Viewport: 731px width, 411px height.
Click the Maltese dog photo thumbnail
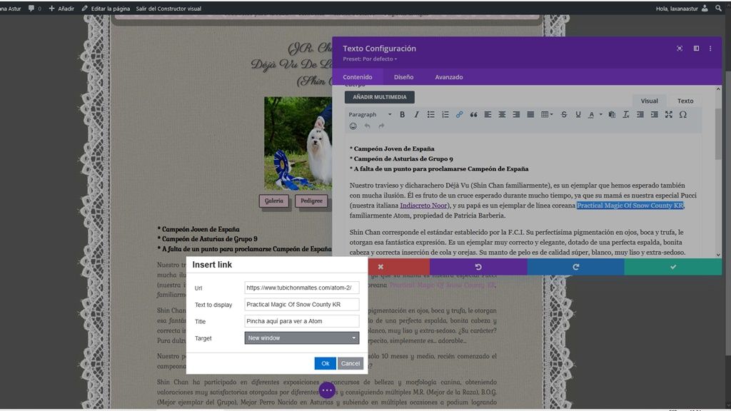coord(298,143)
